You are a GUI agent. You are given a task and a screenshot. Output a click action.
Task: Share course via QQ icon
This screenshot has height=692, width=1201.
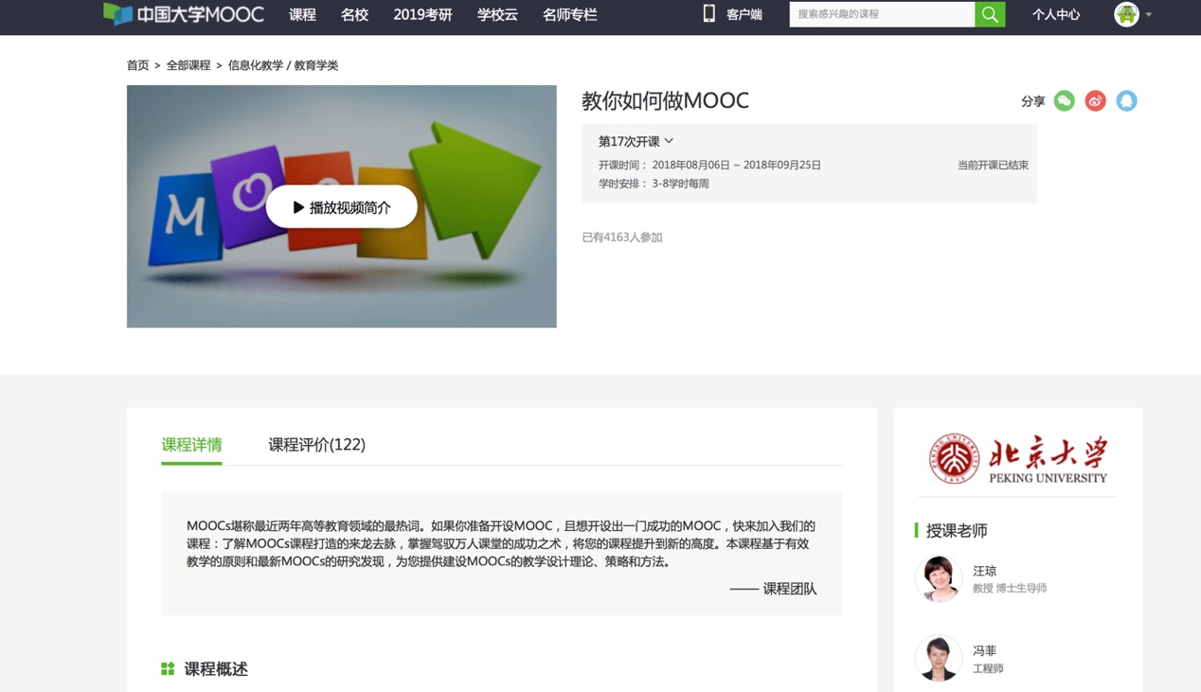tap(1126, 101)
